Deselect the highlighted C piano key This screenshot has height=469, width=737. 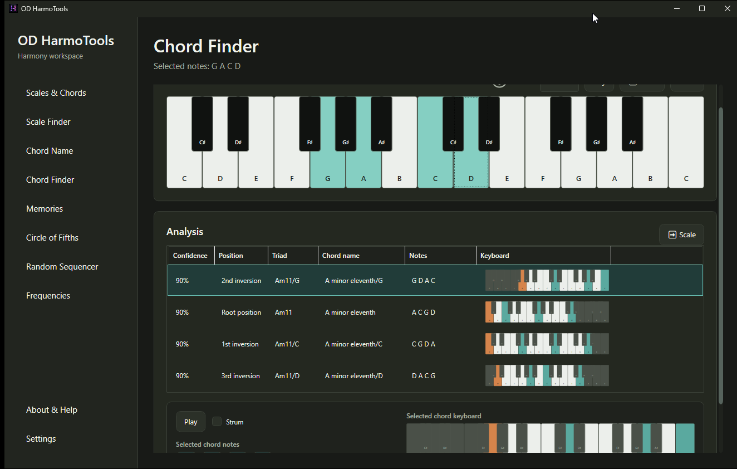tap(435, 170)
